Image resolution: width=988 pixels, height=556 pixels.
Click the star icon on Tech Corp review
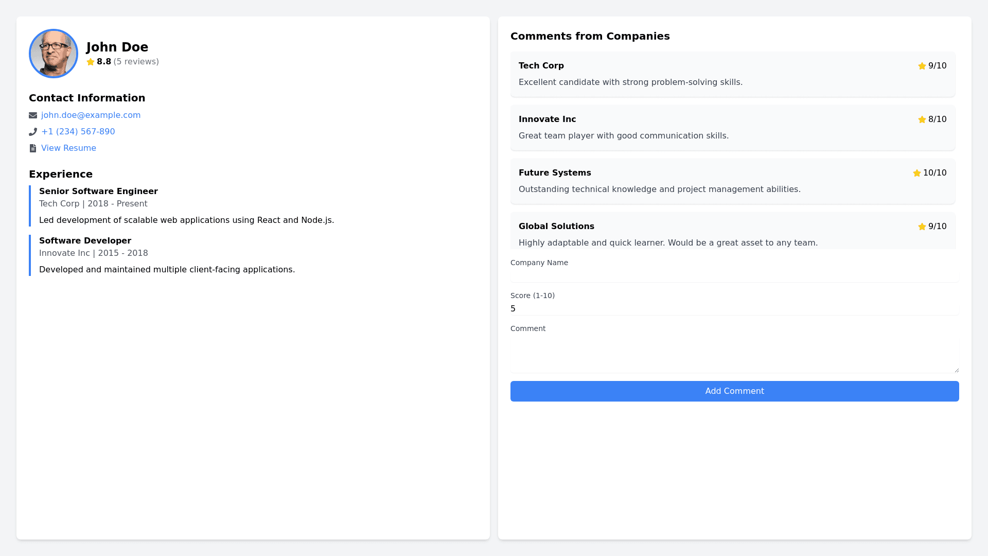922,66
